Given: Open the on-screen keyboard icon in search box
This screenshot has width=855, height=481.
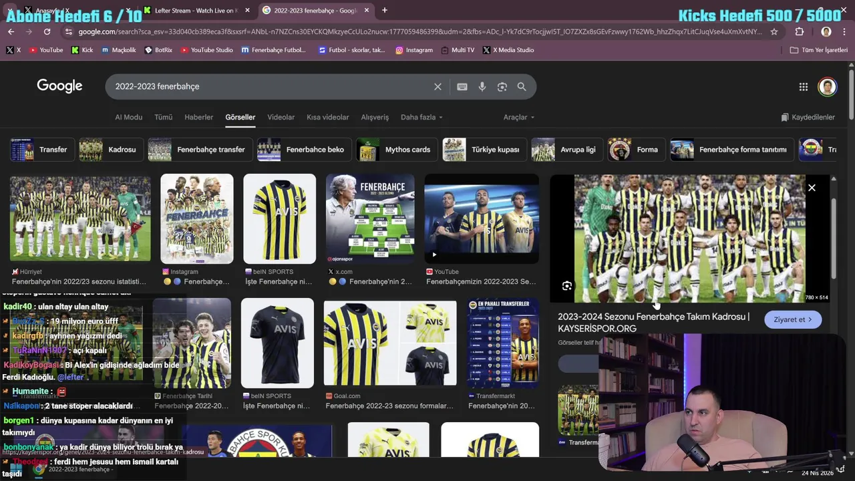Looking at the screenshot, I should coord(462,86).
